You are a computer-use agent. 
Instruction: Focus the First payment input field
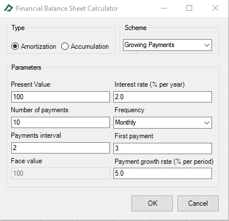pyautogui.click(x=163, y=148)
